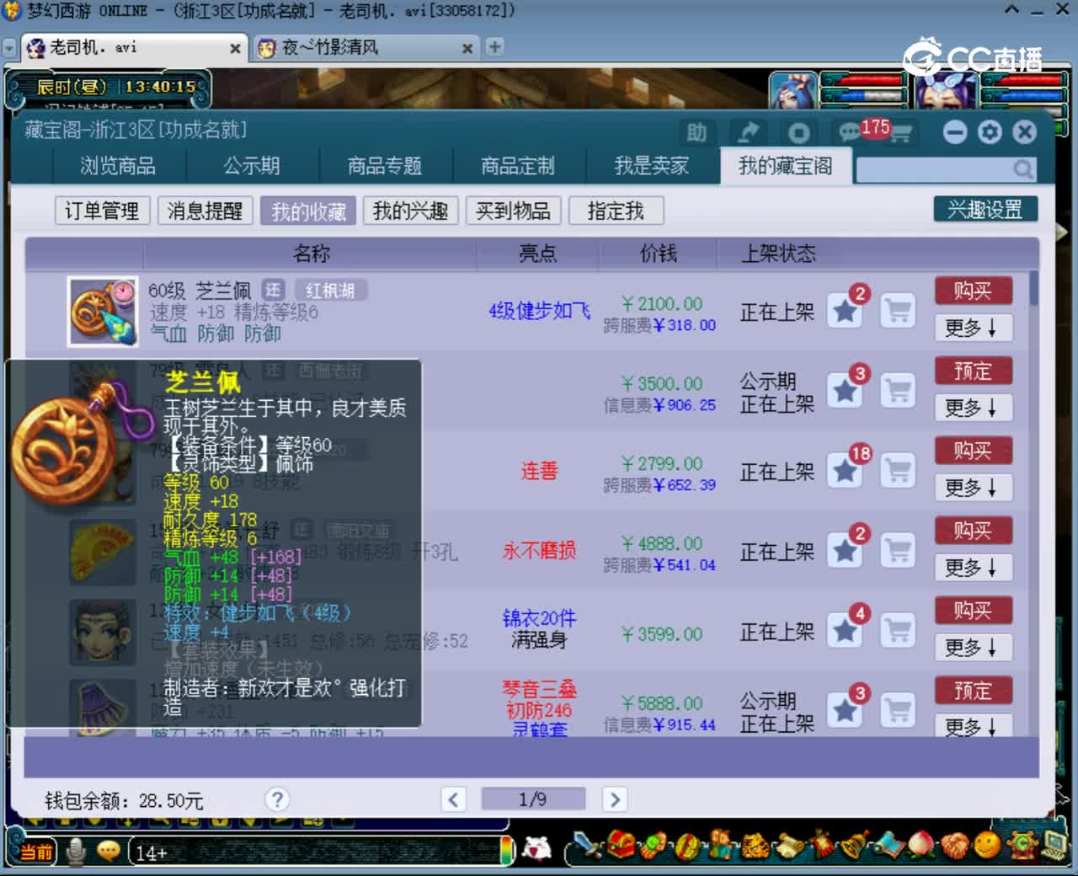Viewport: 1078px width, 876px height.
Task: Click the 买到物品 button
Action: pos(513,211)
